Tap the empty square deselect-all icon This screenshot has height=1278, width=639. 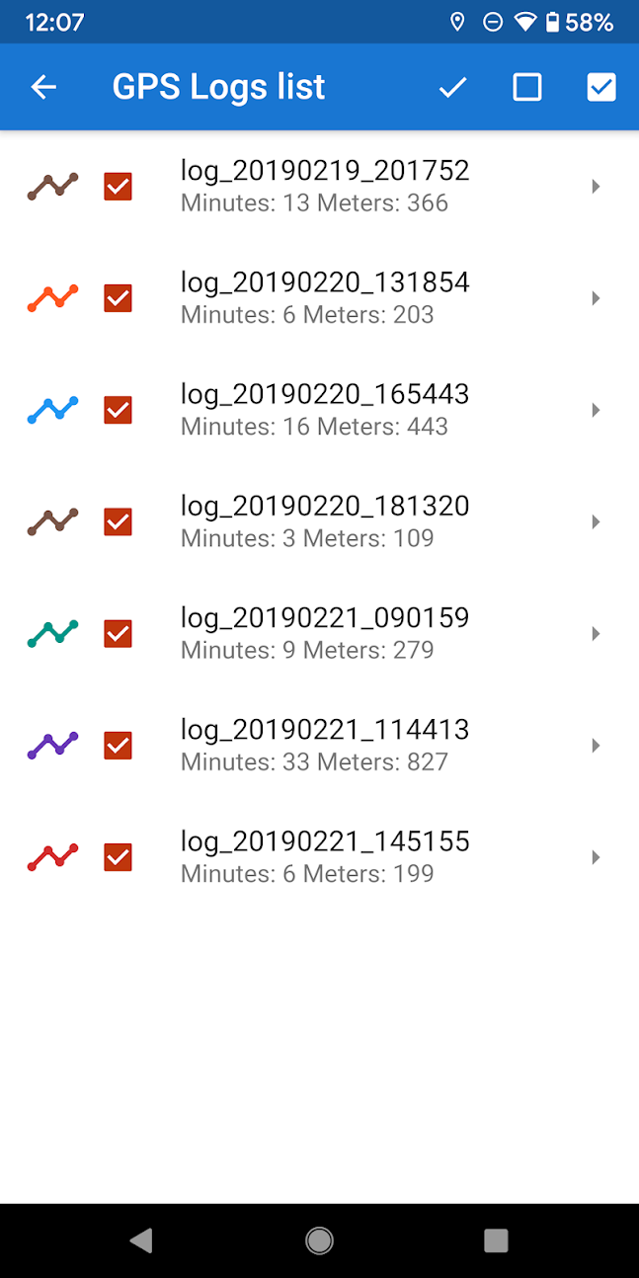(x=527, y=87)
